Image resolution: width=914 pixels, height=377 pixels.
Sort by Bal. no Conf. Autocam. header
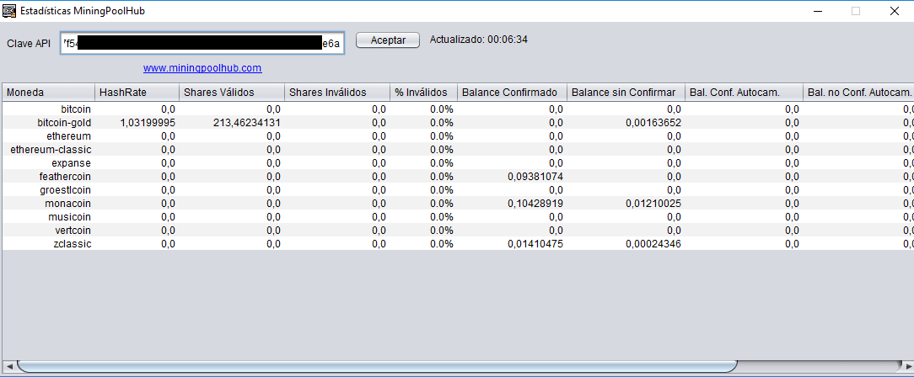pyautogui.click(x=858, y=93)
